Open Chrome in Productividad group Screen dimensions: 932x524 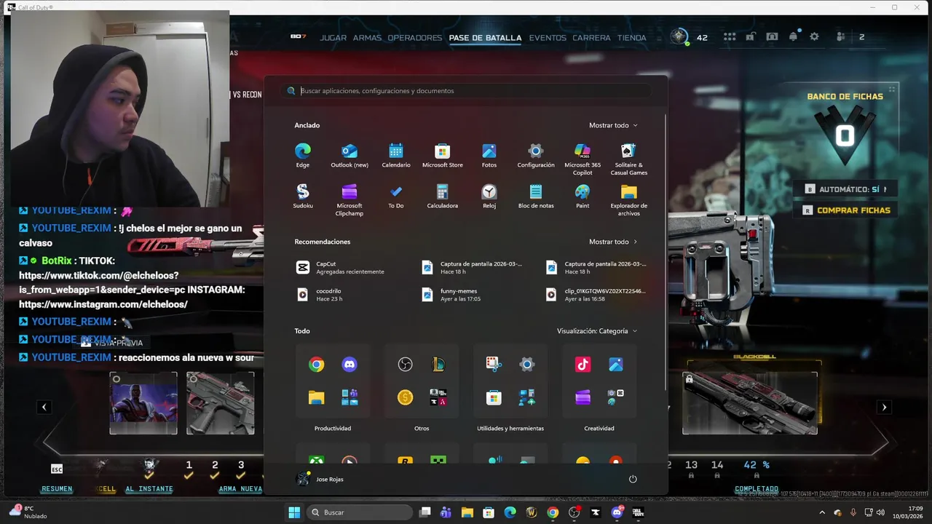pyautogui.click(x=316, y=365)
